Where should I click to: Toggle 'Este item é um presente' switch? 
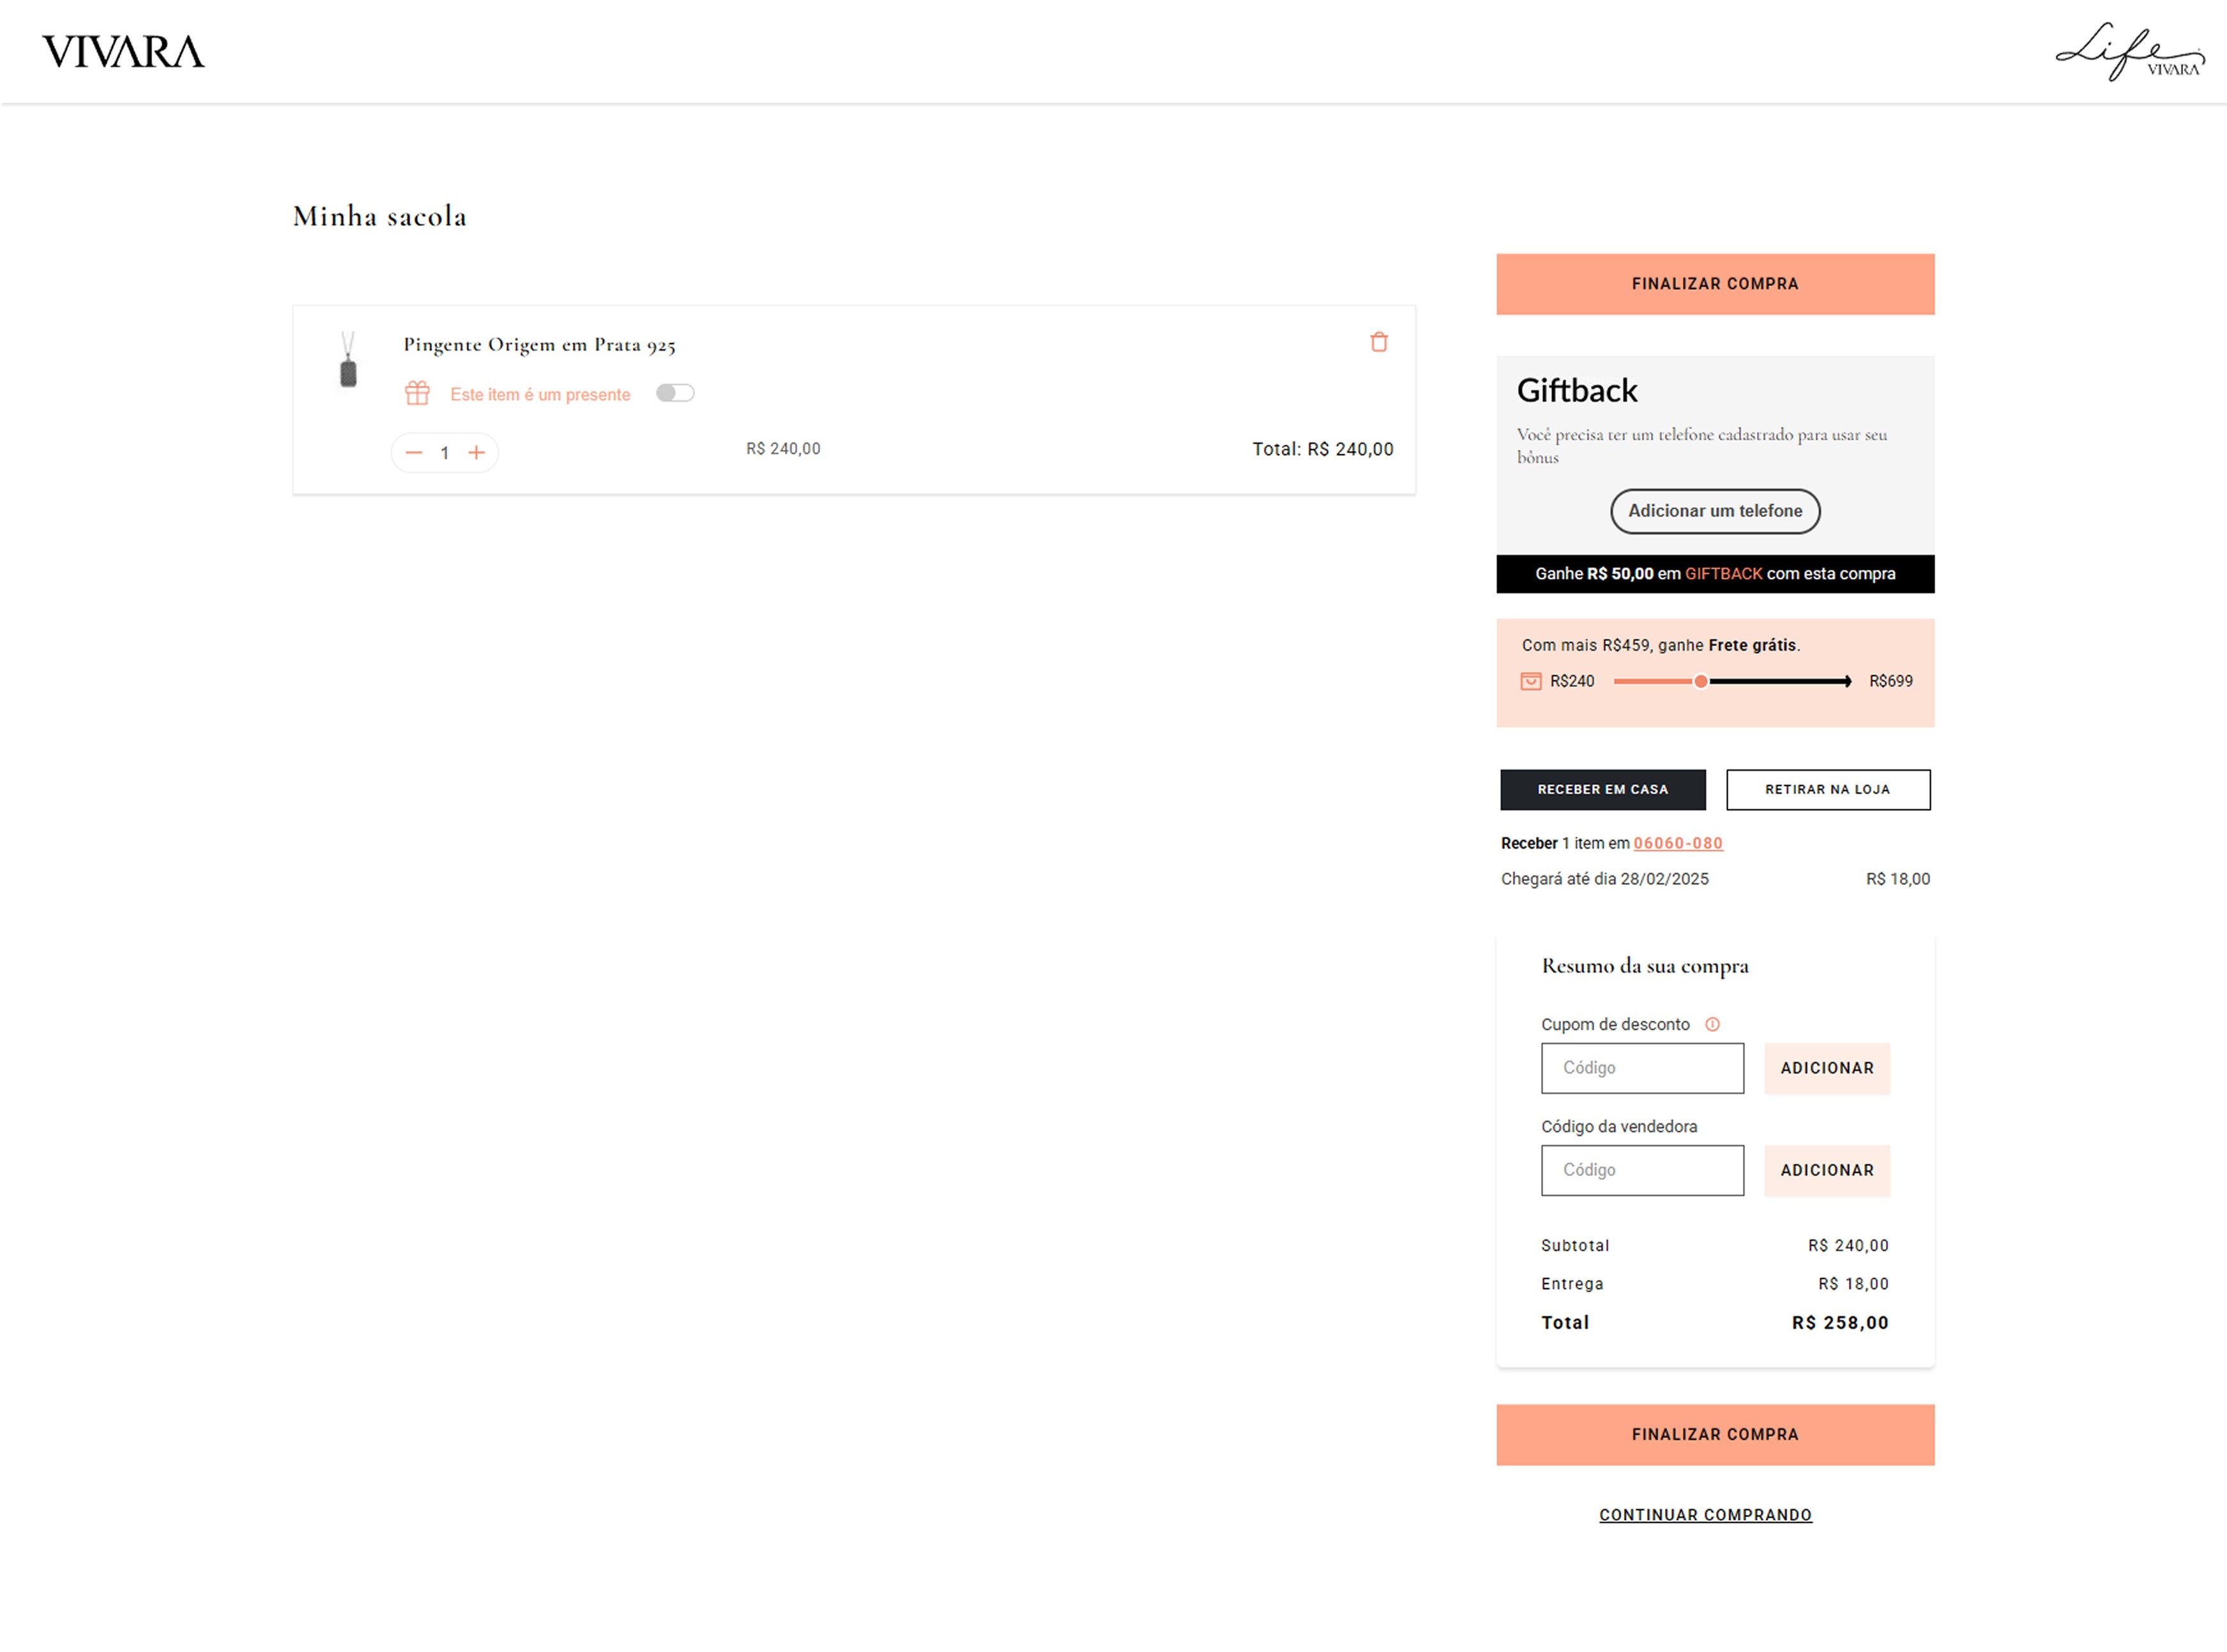pos(675,393)
